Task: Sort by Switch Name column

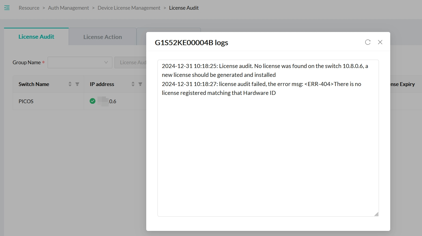Action: tap(70, 84)
